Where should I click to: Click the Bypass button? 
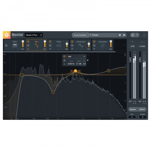133,109
